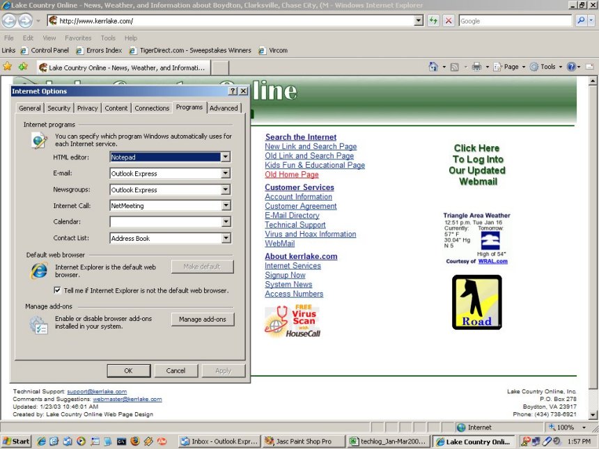This screenshot has width=599, height=449.
Task: Click the RSS Feeds icon in the command bar
Action: point(454,68)
